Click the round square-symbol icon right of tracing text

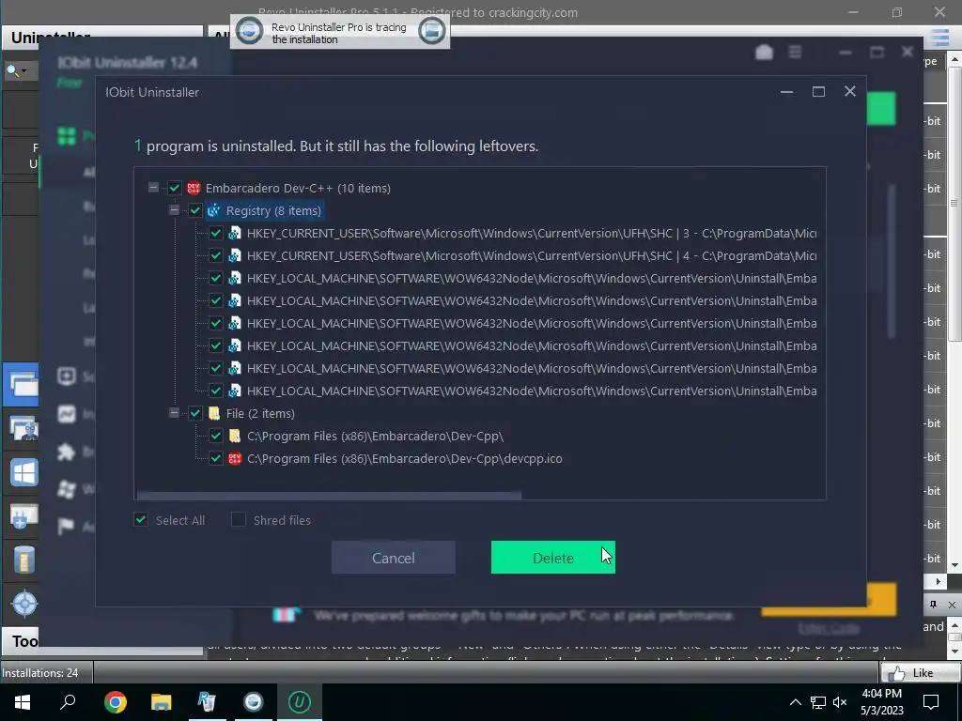click(431, 31)
